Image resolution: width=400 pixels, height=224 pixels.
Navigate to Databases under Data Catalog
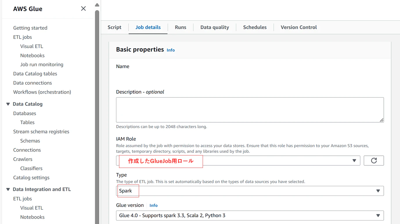point(25,113)
